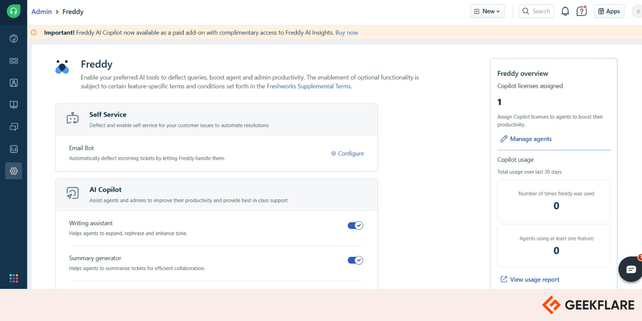Open the chat support widget
Image resolution: width=642 pixels, height=321 pixels.
coord(630,269)
